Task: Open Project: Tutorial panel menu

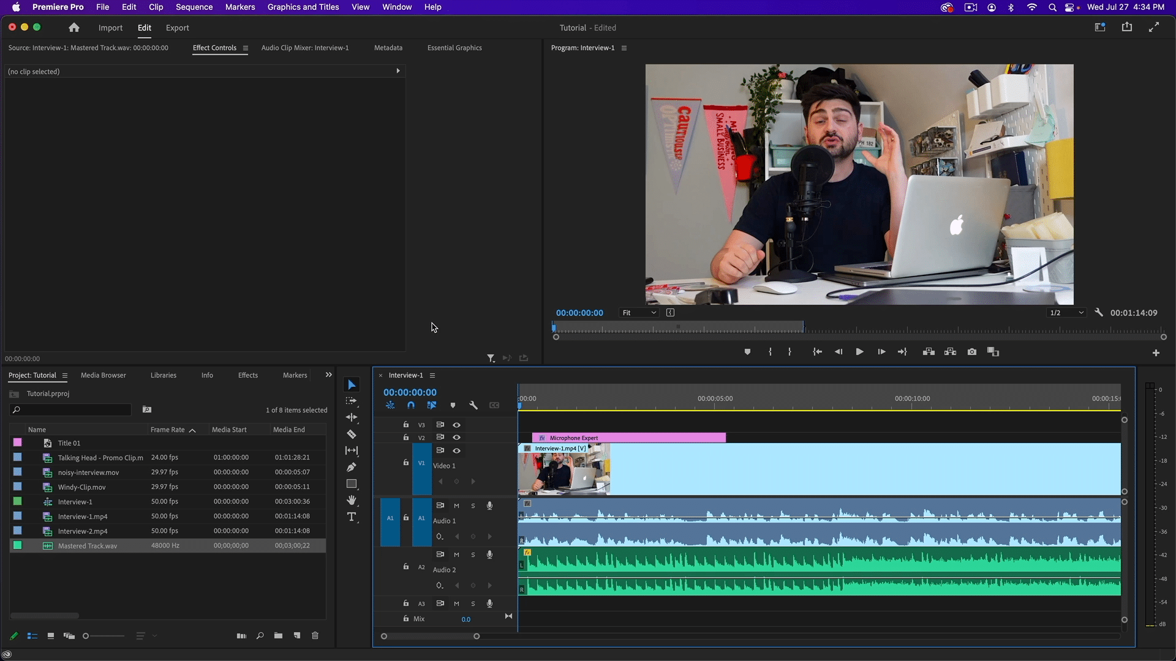Action: [65, 375]
